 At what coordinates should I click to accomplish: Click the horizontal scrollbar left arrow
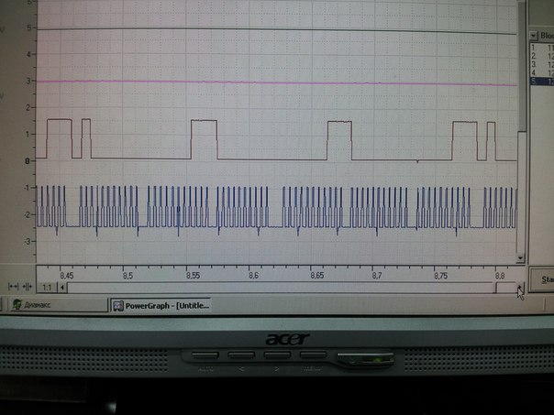62,288
